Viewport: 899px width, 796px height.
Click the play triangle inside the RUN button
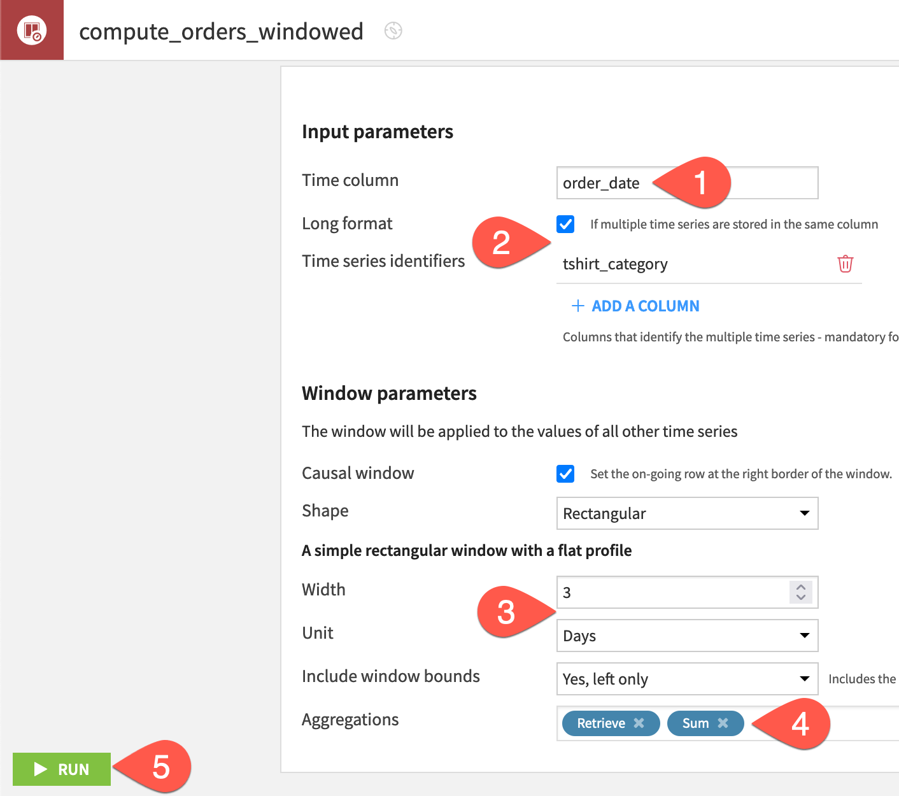pos(40,769)
